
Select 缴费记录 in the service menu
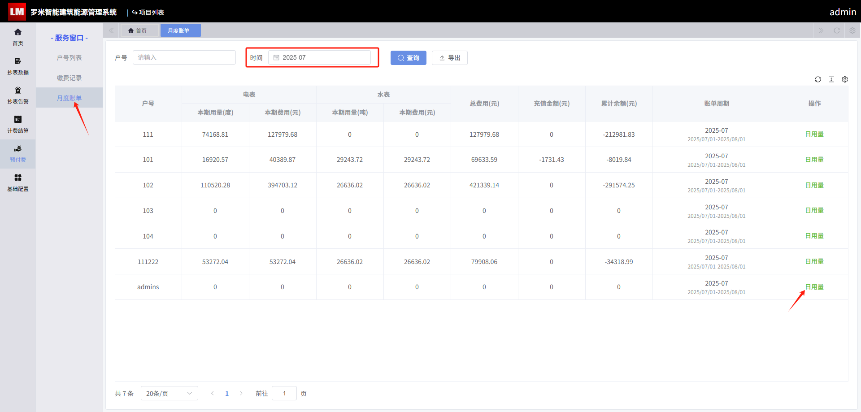pos(69,78)
